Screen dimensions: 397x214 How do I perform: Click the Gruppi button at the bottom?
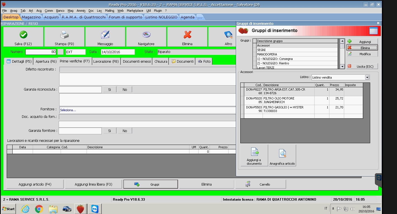pos(151,184)
